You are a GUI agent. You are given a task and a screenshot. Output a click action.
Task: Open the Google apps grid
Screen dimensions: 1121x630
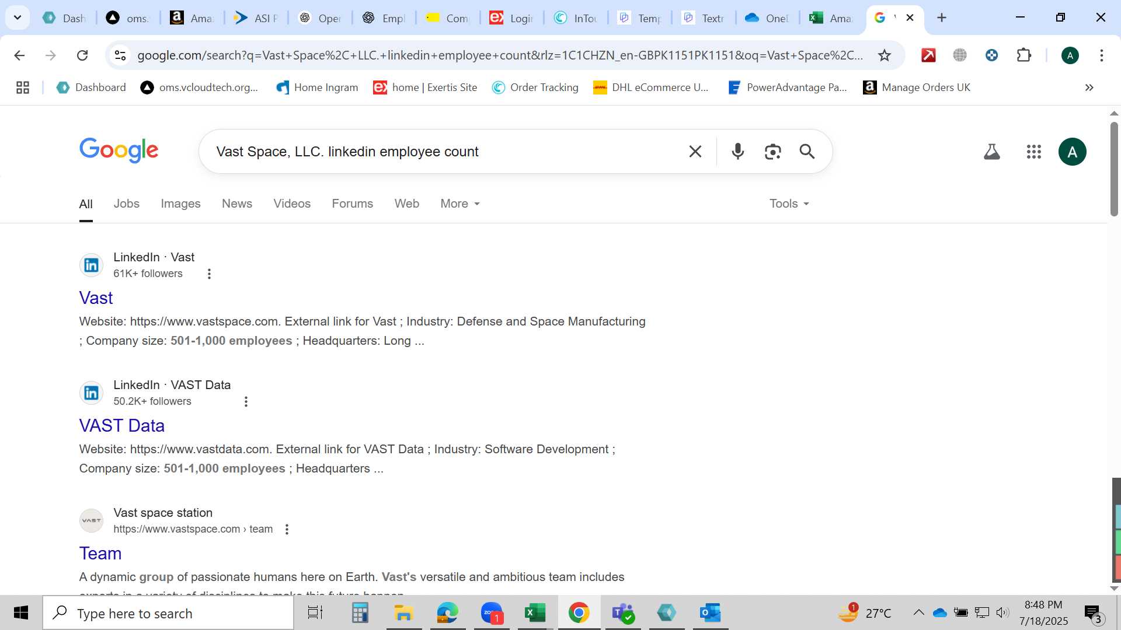coord(1034,152)
